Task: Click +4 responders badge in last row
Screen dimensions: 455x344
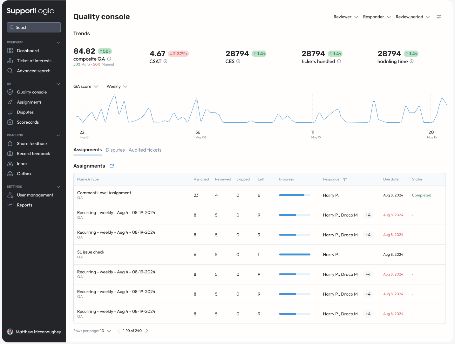Action: click(368, 314)
